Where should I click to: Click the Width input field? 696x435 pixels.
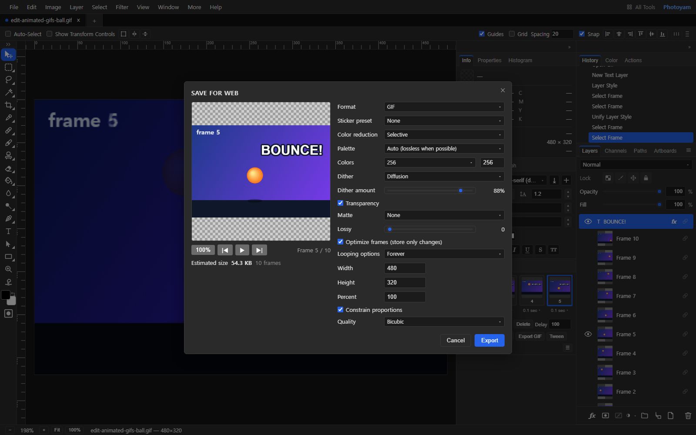point(405,268)
